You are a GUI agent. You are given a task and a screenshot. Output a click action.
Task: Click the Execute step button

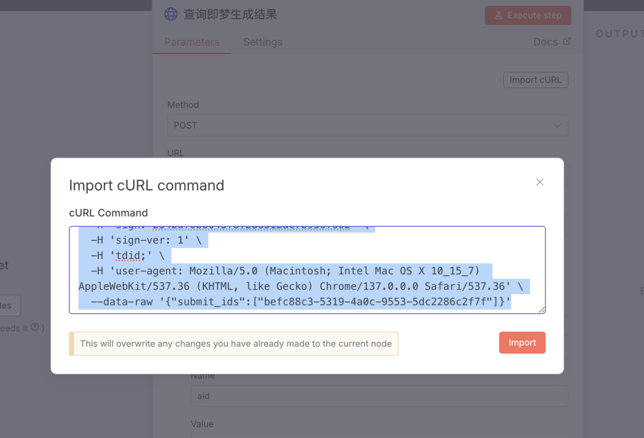point(528,15)
